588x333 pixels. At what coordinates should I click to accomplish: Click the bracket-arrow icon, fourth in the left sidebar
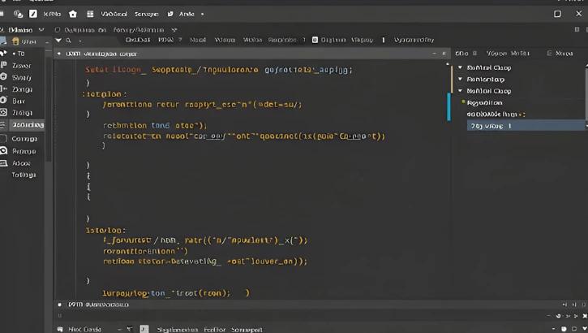pos(4,89)
